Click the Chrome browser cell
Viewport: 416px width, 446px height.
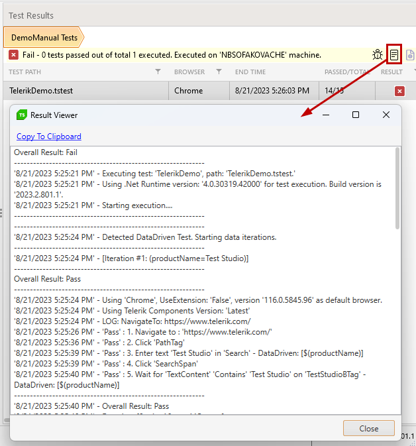click(x=199, y=91)
